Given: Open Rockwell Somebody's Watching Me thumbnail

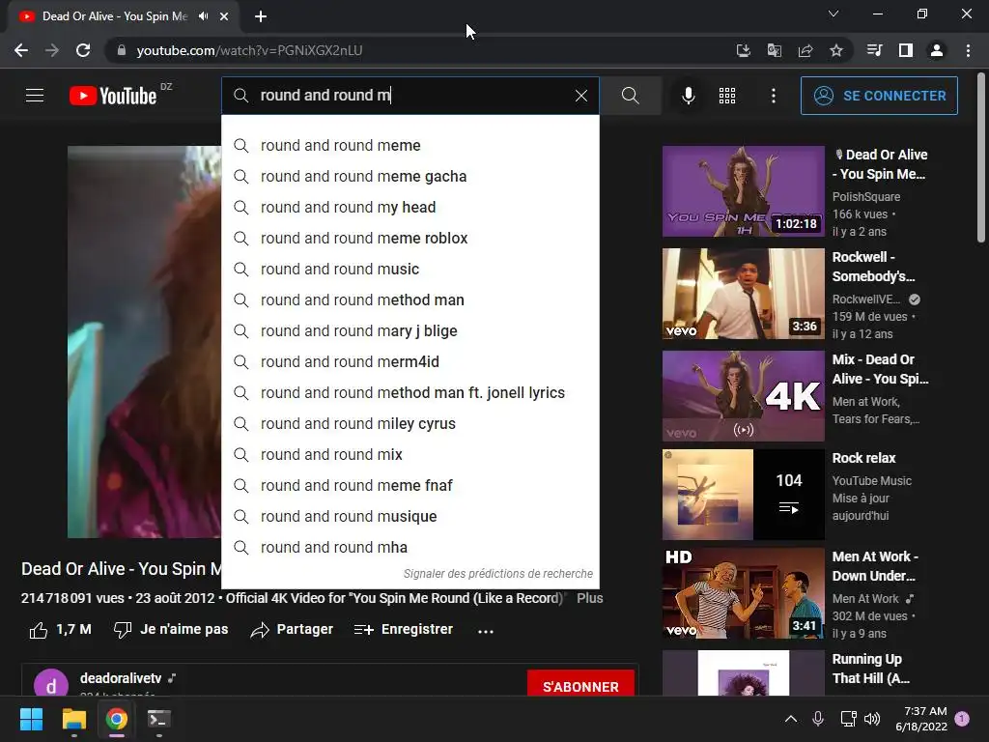Looking at the screenshot, I should [743, 294].
